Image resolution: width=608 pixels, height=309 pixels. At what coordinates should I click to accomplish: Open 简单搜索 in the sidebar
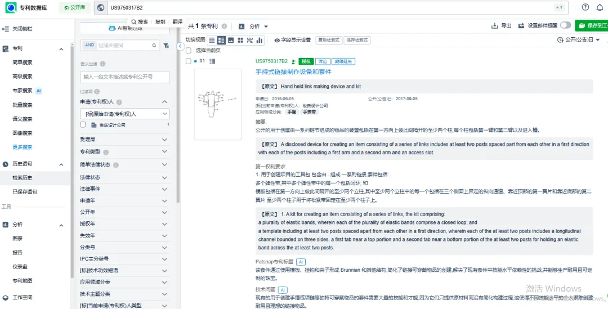point(22,62)
